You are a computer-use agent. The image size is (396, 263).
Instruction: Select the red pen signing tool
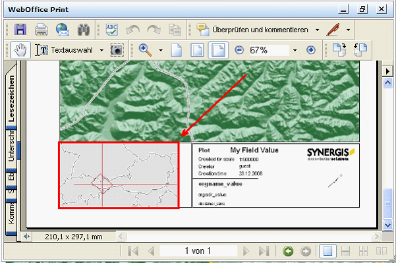tap(333, 30)
